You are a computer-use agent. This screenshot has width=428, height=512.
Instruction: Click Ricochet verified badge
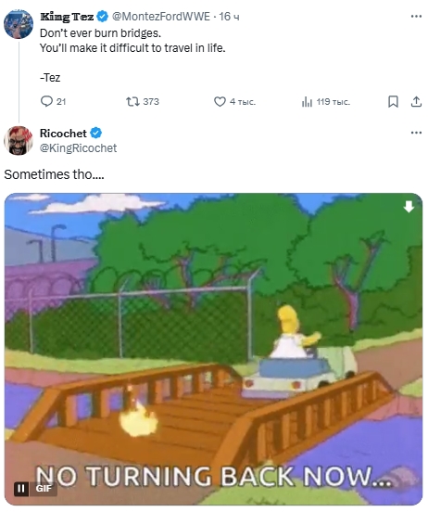coord(96,134)
